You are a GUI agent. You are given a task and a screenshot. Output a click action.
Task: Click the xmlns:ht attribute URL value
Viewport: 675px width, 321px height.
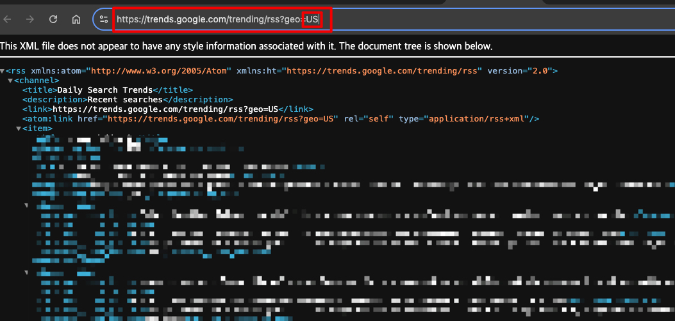click(384, 71)
